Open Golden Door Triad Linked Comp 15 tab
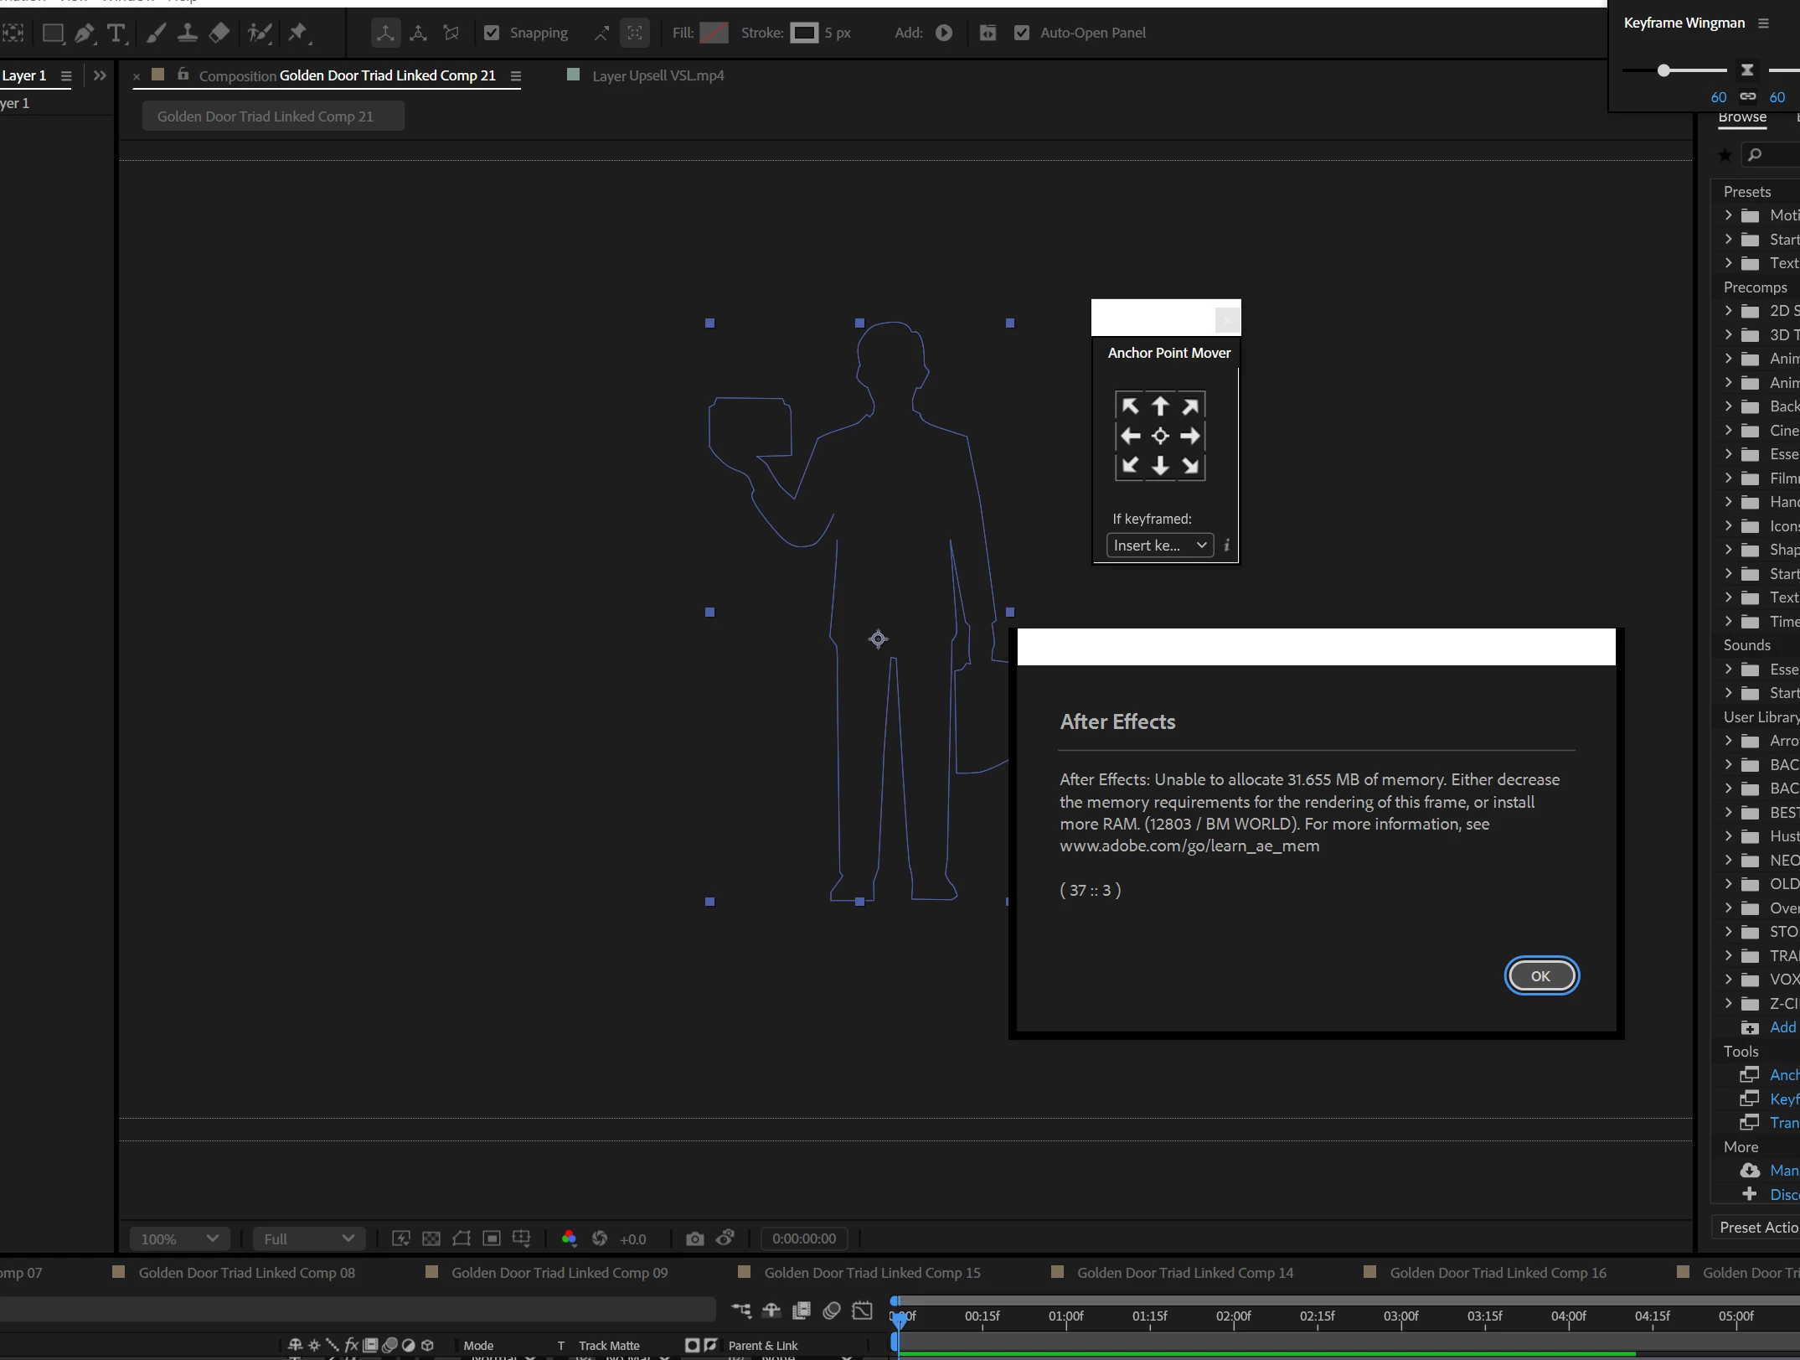The height and width of the screenshot is (1360, 1800). pyautogui.click(x=871, y=1273)
